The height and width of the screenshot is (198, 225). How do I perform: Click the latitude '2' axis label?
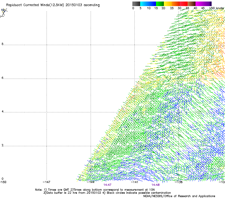pos(2,145)
